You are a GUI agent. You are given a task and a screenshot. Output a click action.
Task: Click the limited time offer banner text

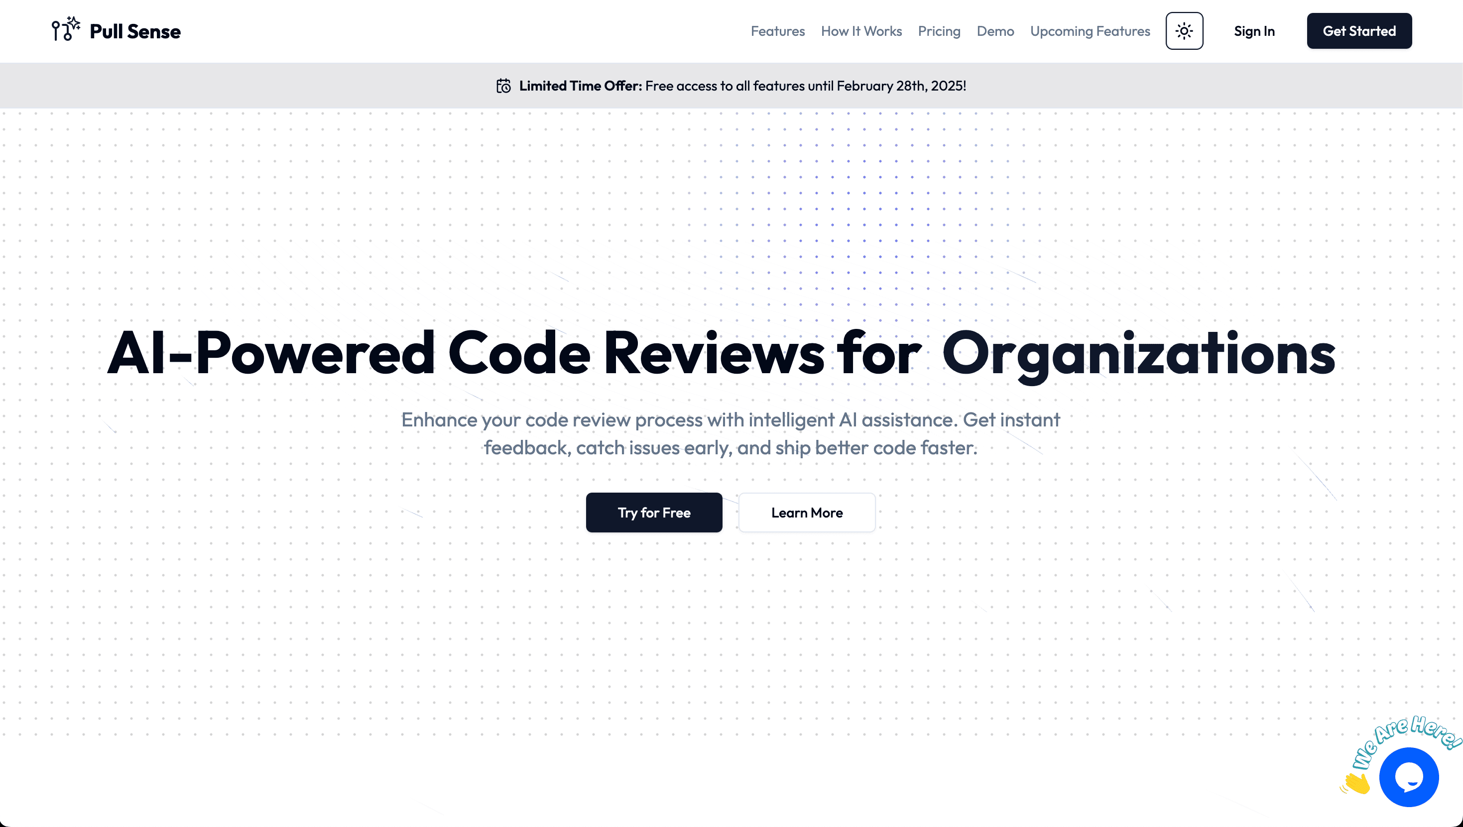[x=731, y=85]
